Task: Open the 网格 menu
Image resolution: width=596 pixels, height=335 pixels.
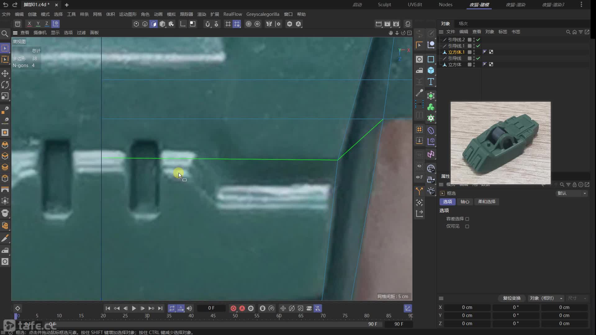Action: point(97,14)
